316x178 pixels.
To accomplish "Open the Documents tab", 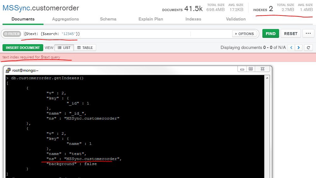I will point(23,19).
